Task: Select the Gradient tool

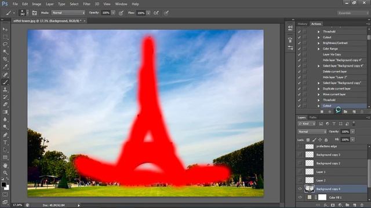Action: click(5, 112)
